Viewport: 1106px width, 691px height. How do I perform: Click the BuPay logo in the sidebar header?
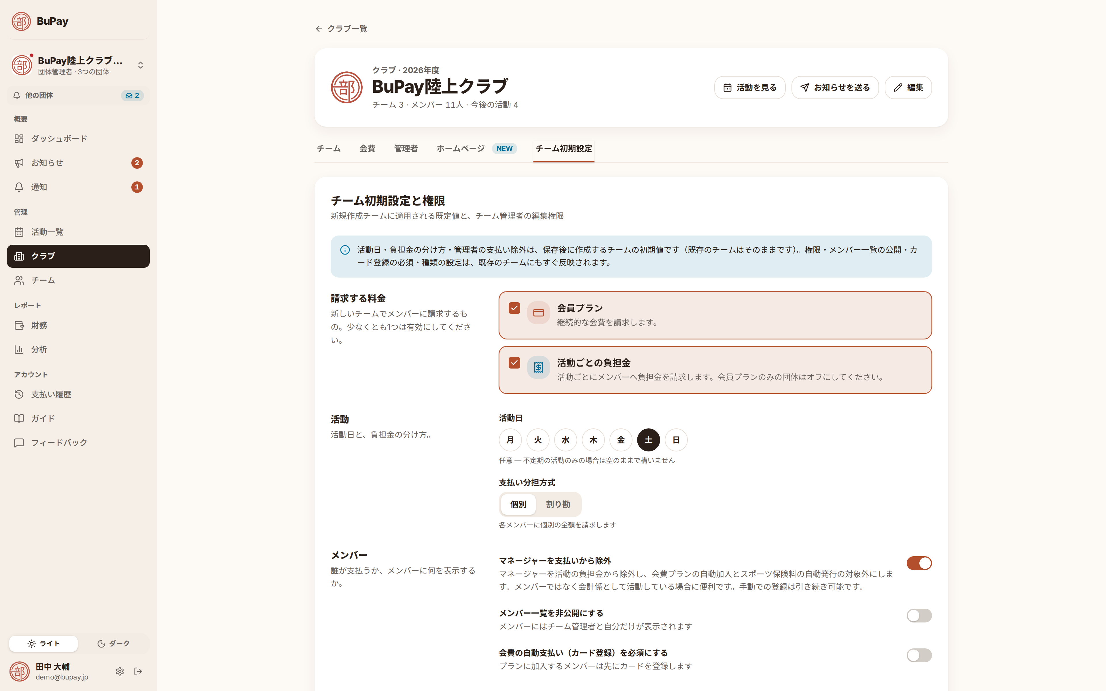(21, 21)
